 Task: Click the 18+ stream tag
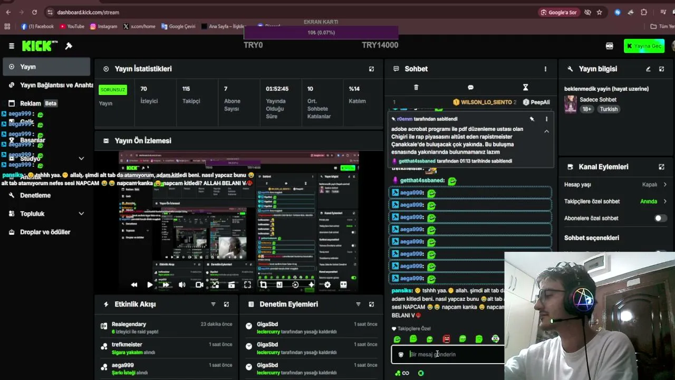tap(587, 109)
